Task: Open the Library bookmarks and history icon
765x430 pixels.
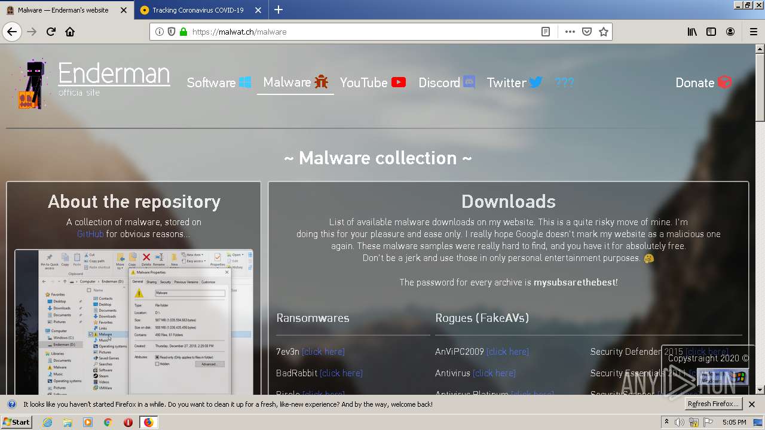Action: [692, 32]
